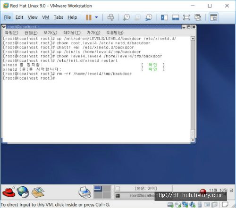Open the VMware View menu

(33, 17)
